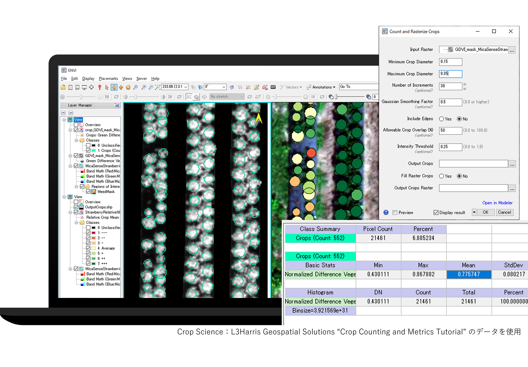Click the red placemark pin icon
Viewport: 528px width, 367px height.
pyautogui.click(x=100, y=87)
